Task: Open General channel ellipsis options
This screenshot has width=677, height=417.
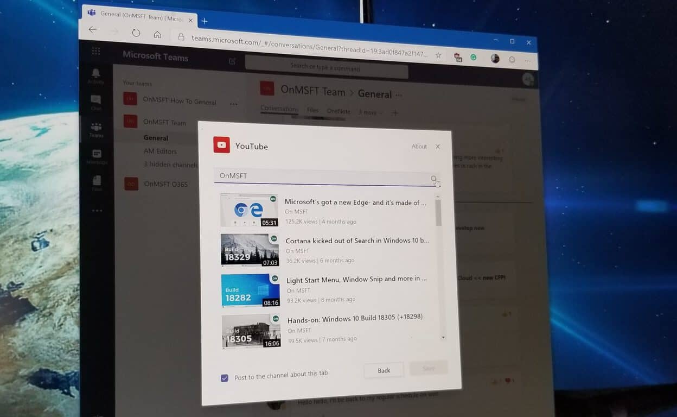Action: point(399,95)
